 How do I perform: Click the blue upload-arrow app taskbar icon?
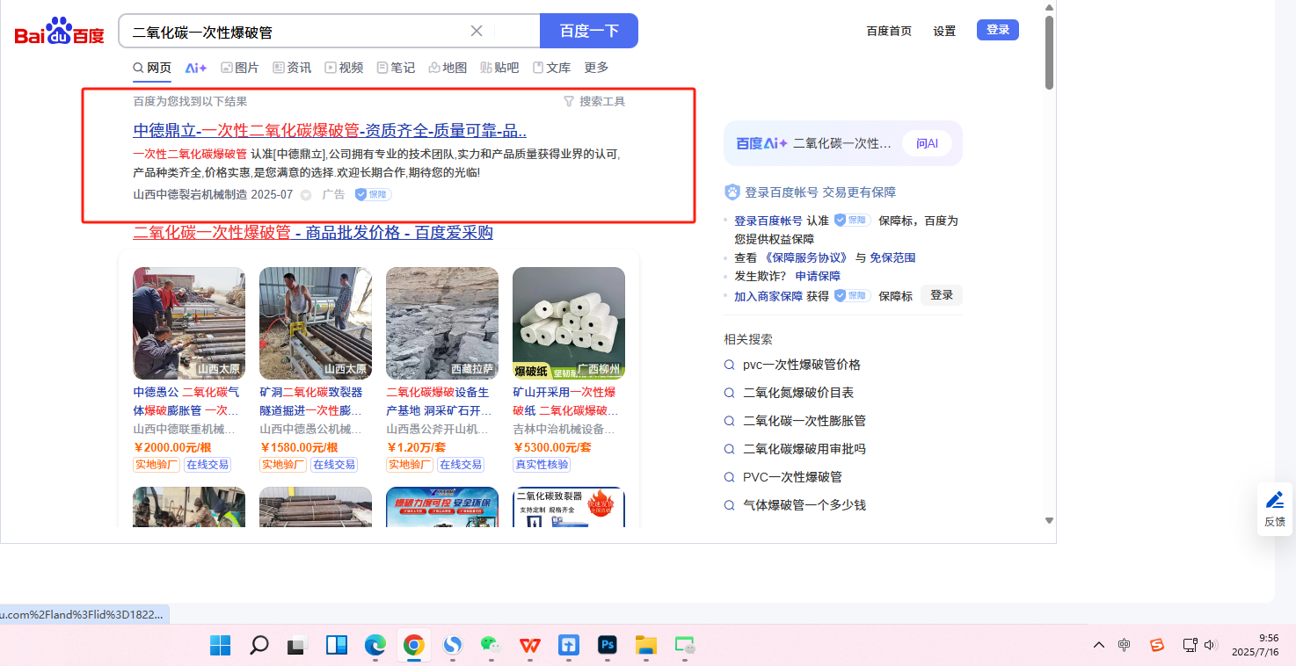(569, 646)
